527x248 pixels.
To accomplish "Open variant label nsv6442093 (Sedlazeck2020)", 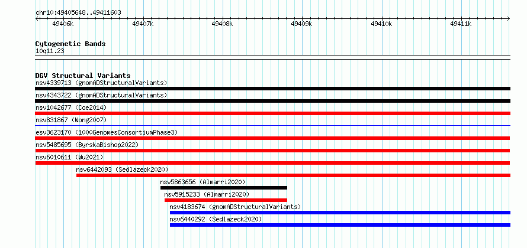I will pyautogui.click(x=122, y=169).
